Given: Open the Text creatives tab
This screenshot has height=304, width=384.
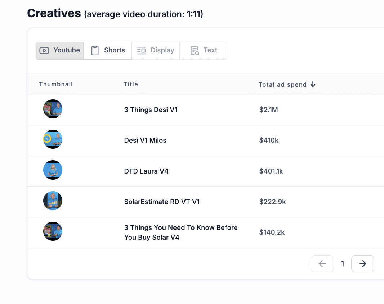Looking at the screenshot, I should coord(203,50).
